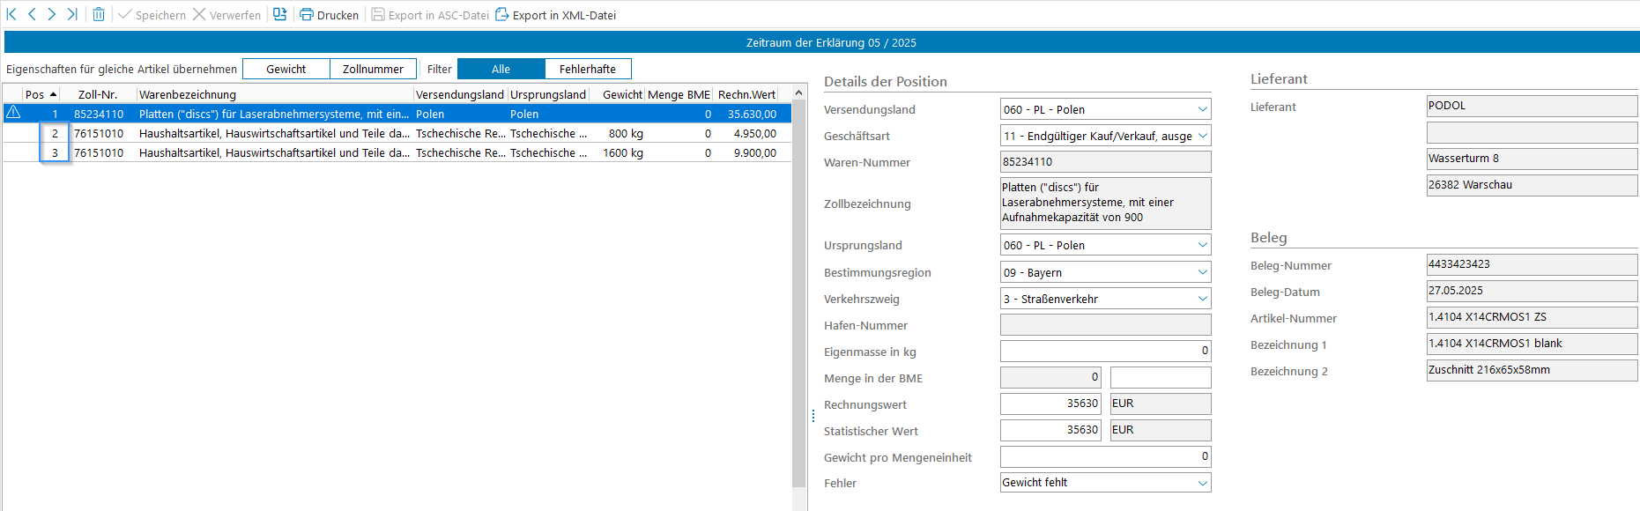Viewport: 1640px width, 511px height.
Task: Open the Versendungsland dropdown
Action: coord(1202,109)
